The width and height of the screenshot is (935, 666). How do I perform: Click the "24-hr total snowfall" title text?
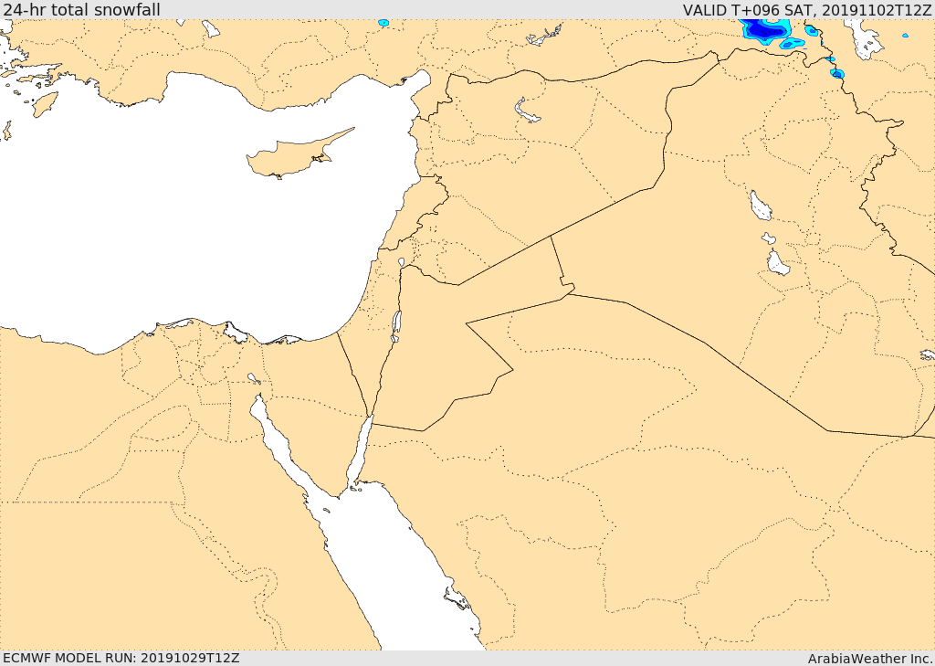click(x=80, y=10)
